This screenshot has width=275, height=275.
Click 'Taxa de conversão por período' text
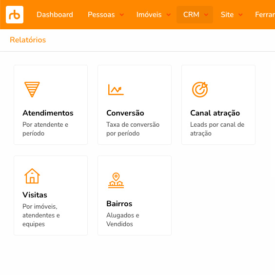tap(133, 129)
